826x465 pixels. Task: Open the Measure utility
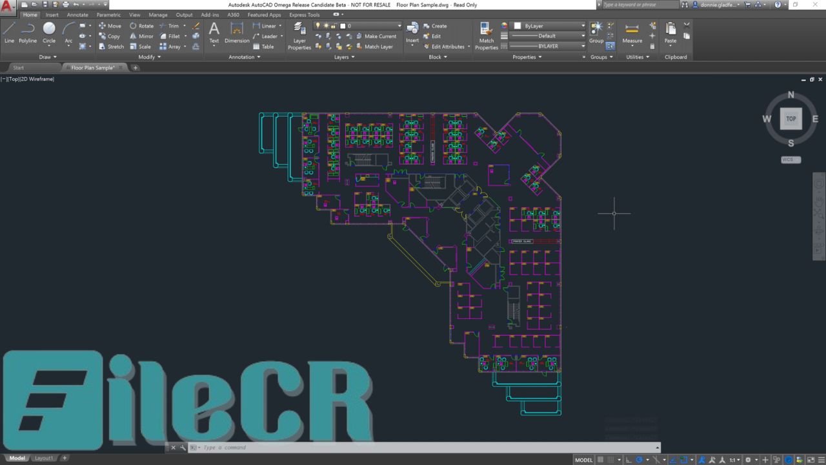coord(632,32)
